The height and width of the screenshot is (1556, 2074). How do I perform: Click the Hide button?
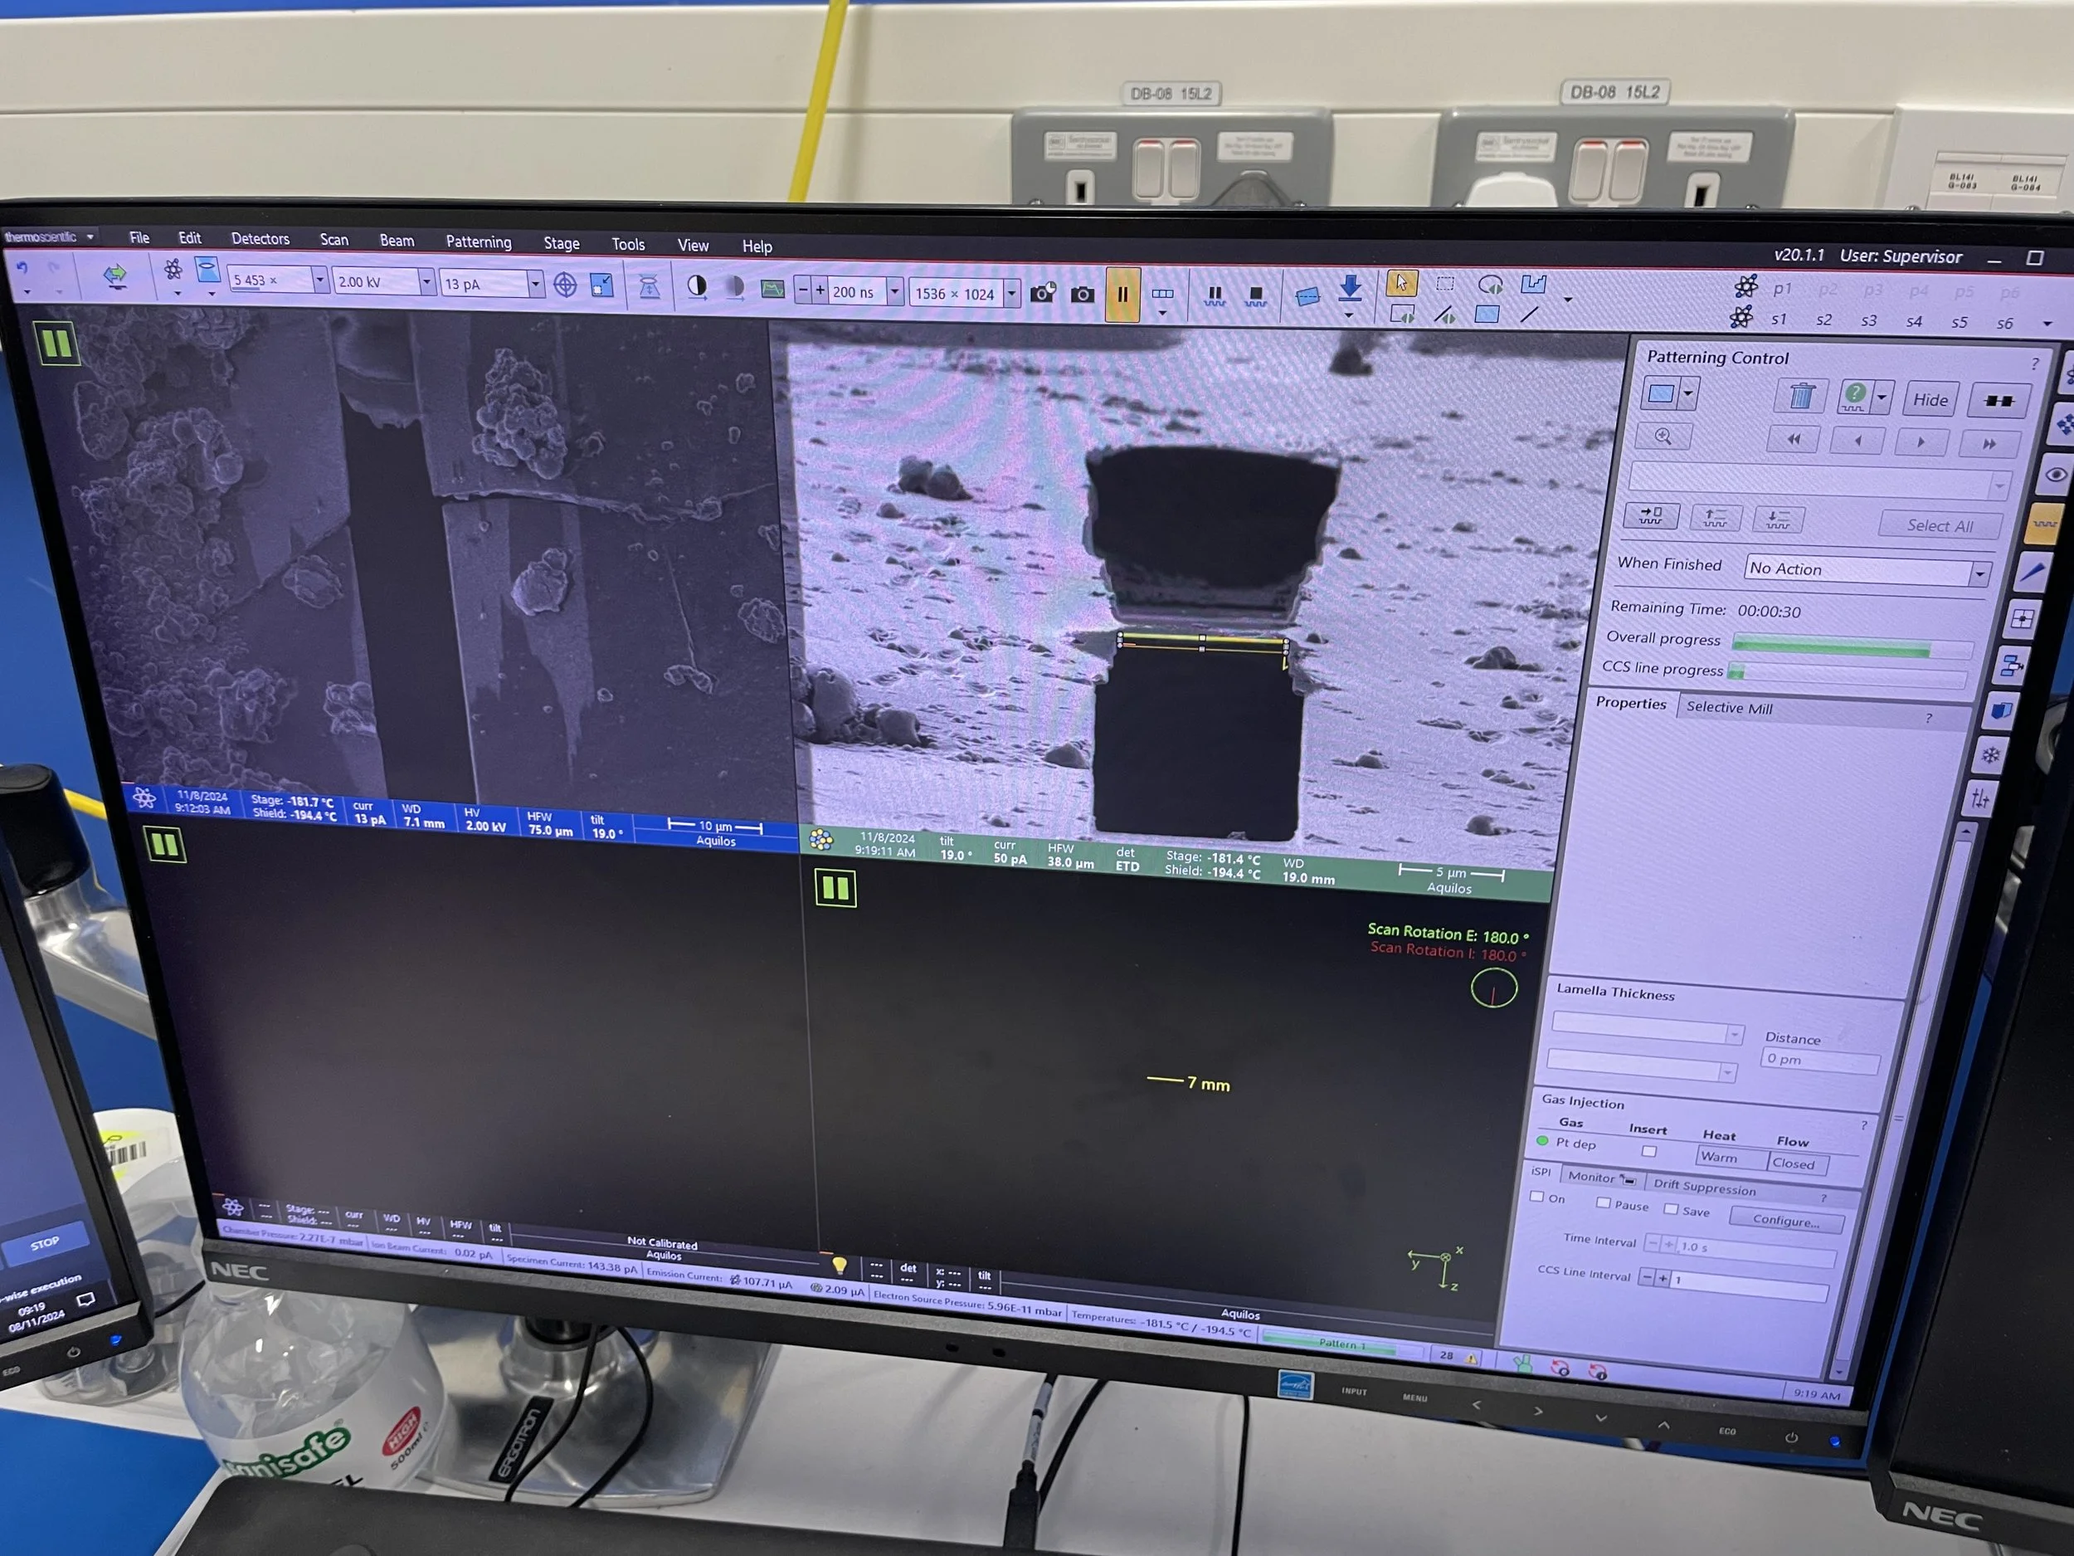pos(1930,401)
